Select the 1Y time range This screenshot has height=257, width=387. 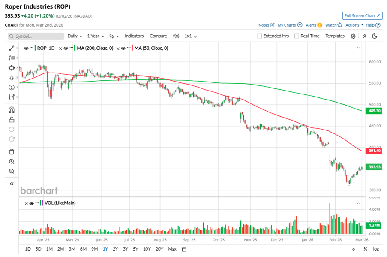coord(105,249)
